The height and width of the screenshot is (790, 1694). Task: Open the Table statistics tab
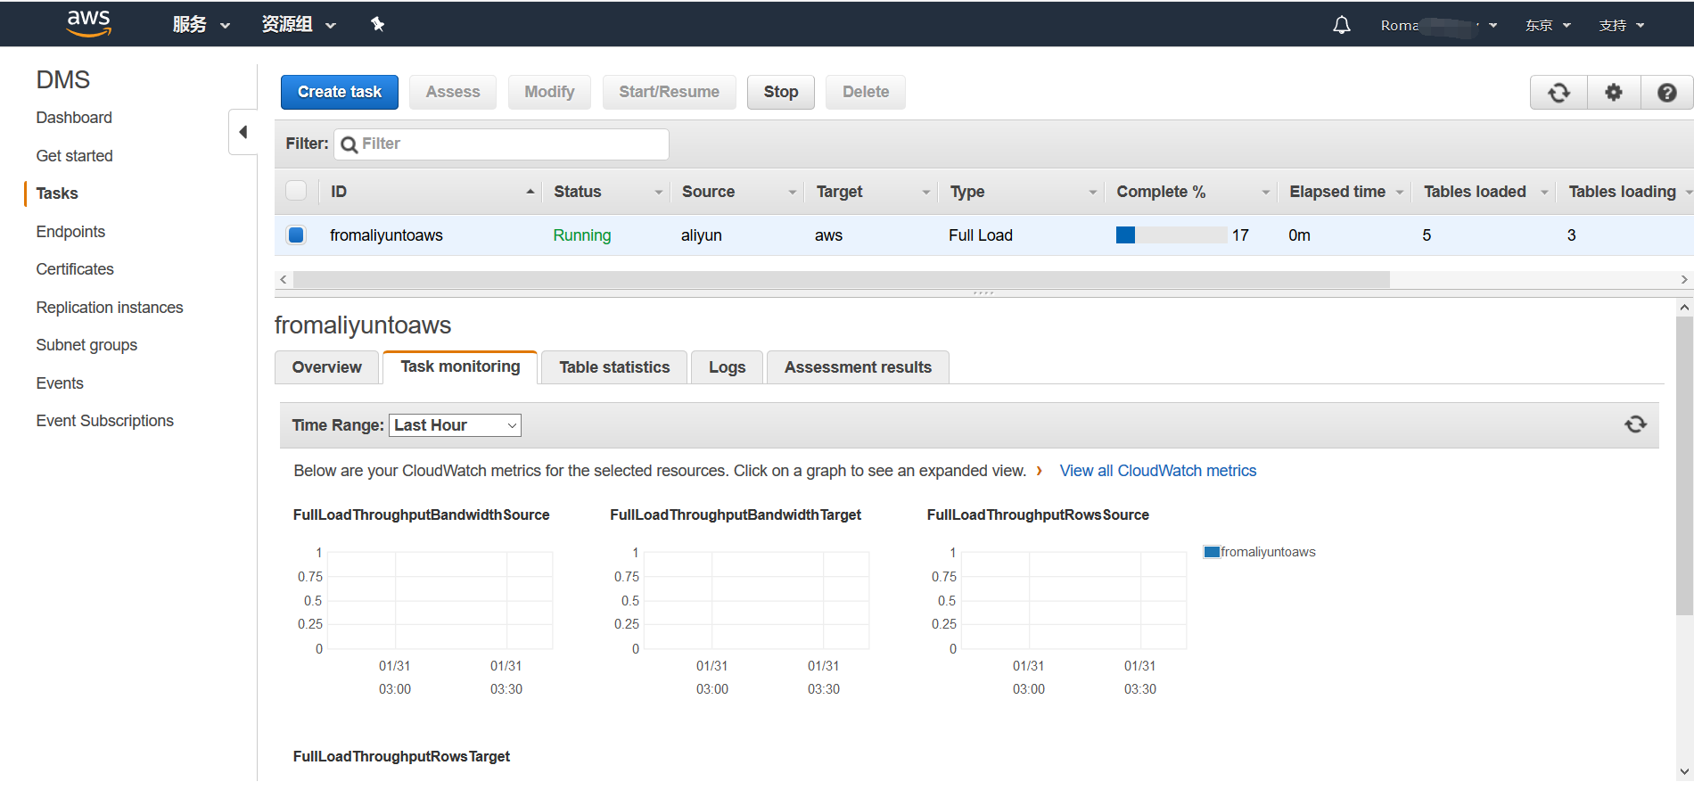614,367
